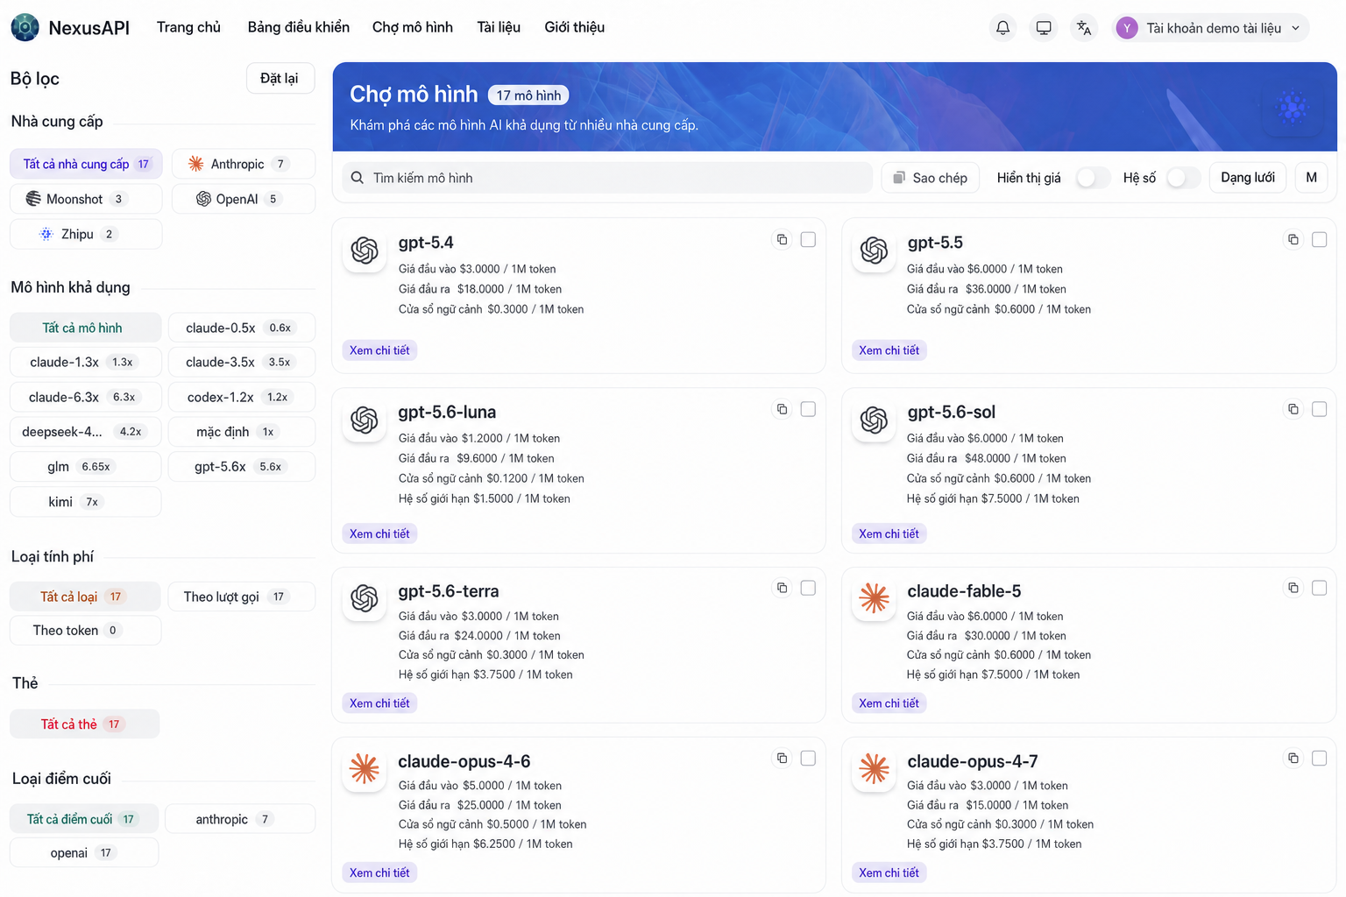Screen dimensions: 1346x897
Task: Click the NexusAPI logo icon
Action: [25, 27]
